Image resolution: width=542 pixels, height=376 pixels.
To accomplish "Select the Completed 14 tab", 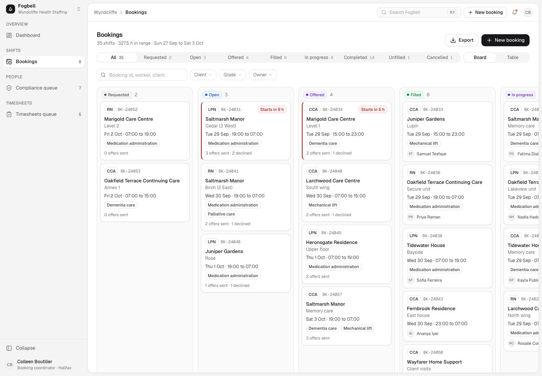I will coord(359,58).
